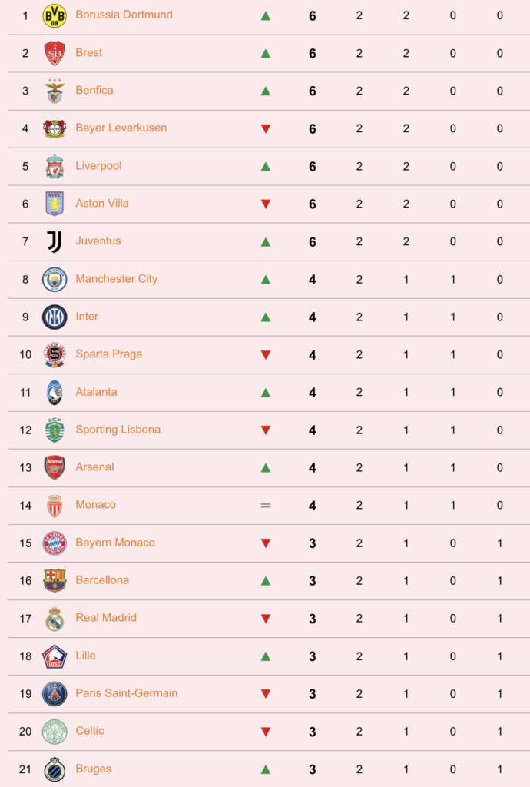Click the Brest club crest
The image size is (530, 787).
click(x=55, y=53)
